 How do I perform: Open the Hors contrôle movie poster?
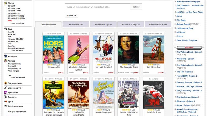coord(54,49)
